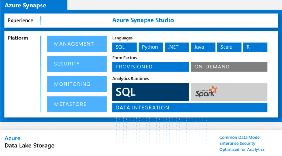Click the .NET language box
The width and height of the screenshot is (282, 156).
pyautogui.click(x=177, y=47)
